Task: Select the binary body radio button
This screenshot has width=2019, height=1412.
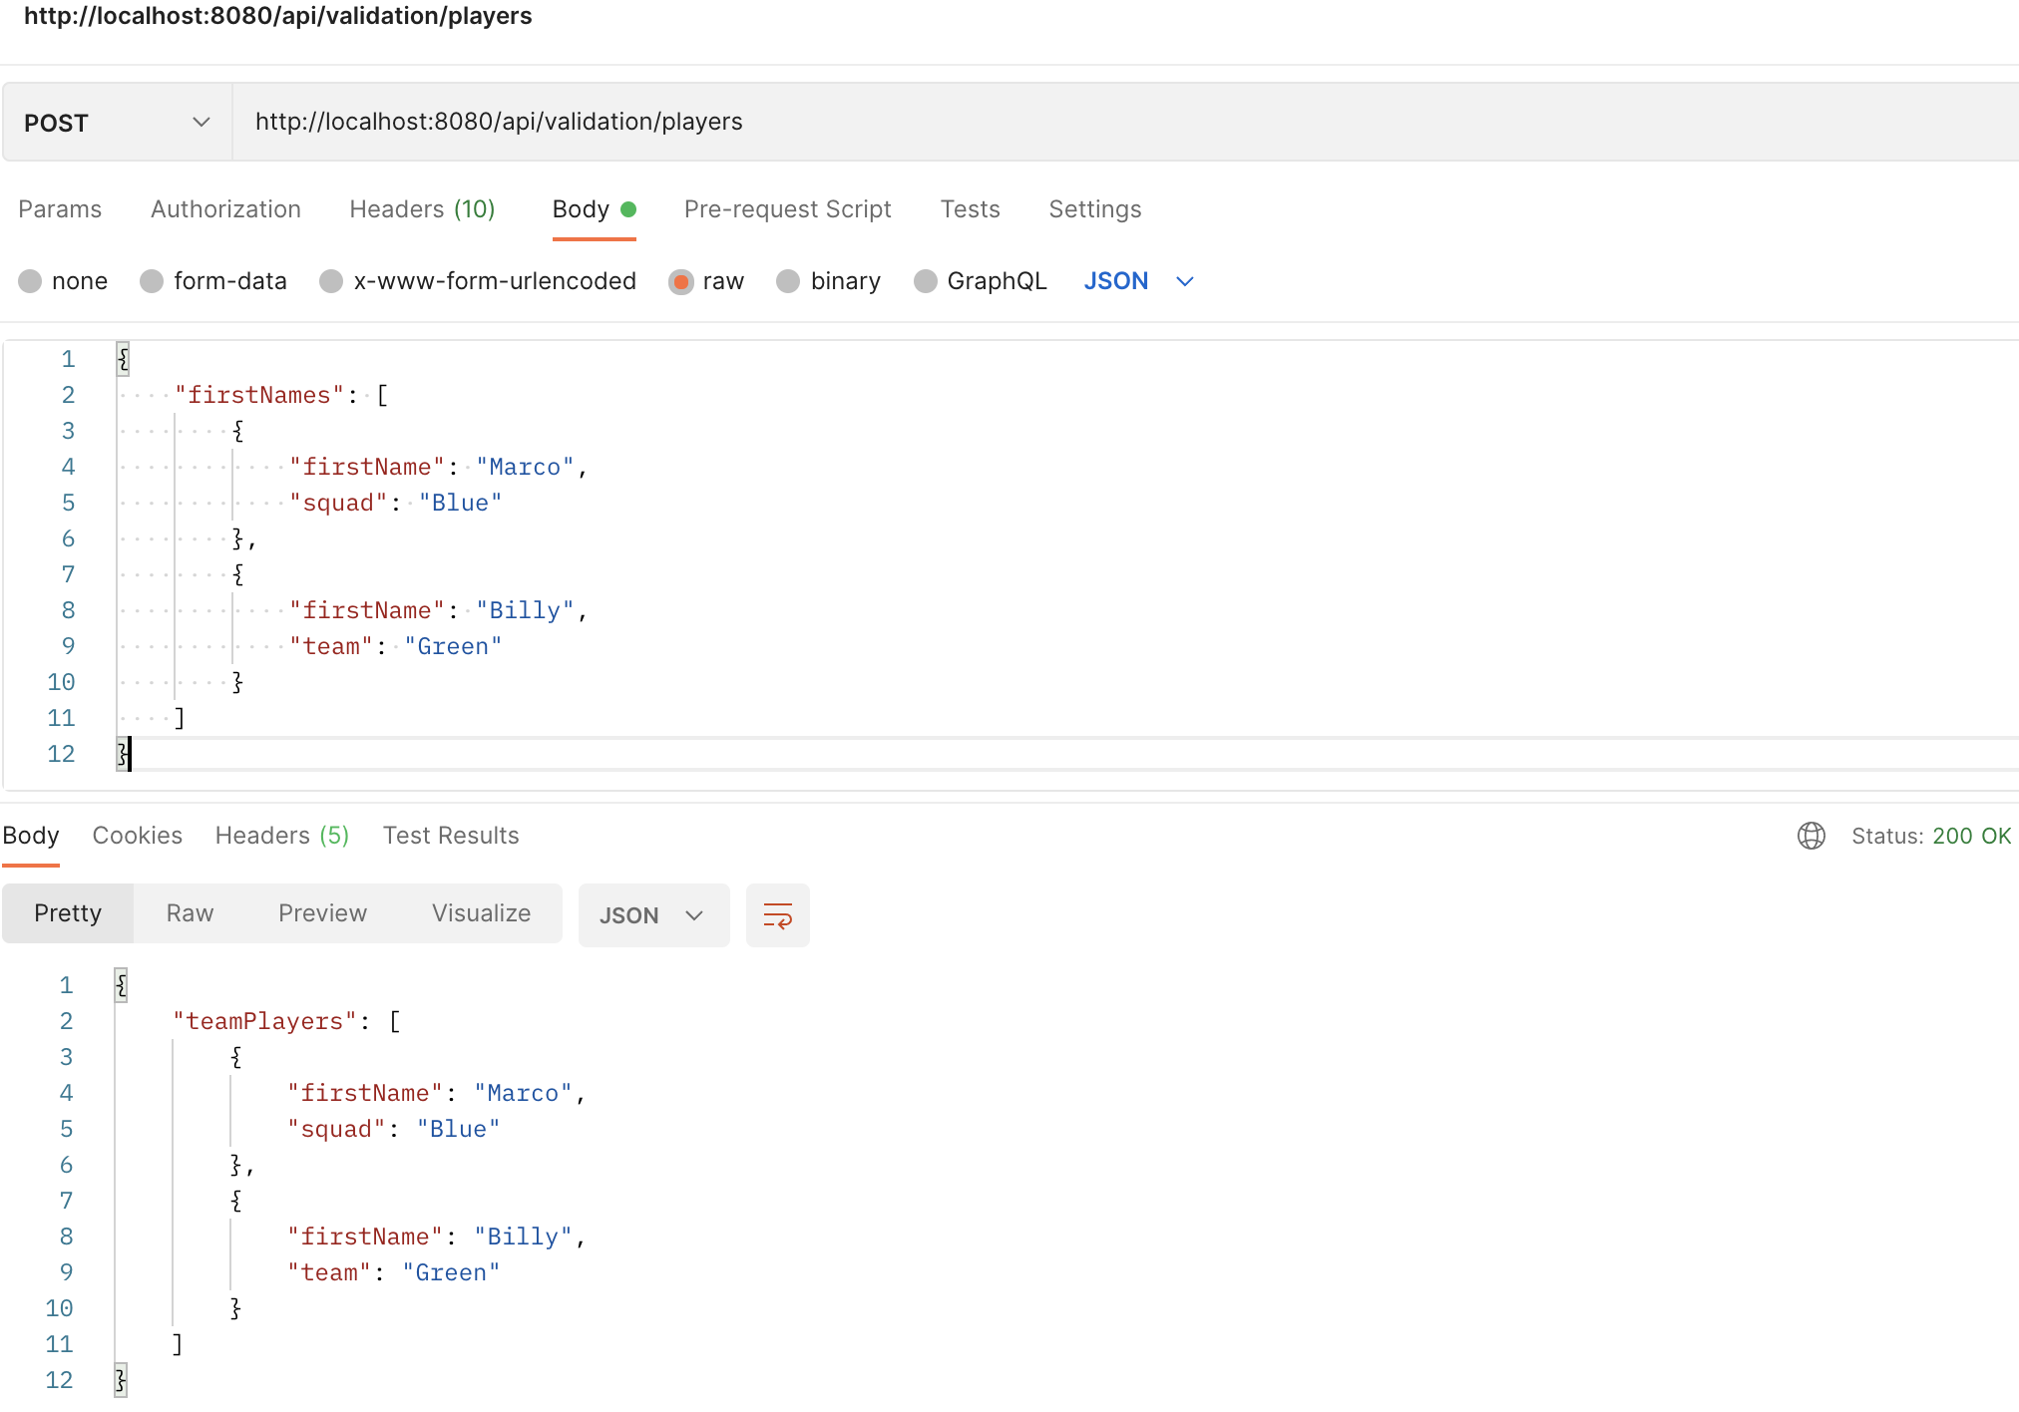Action: coord(788,281)
